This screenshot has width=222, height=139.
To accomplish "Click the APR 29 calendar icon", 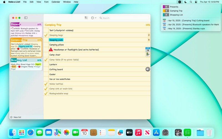I will click(x=148, y=49).
